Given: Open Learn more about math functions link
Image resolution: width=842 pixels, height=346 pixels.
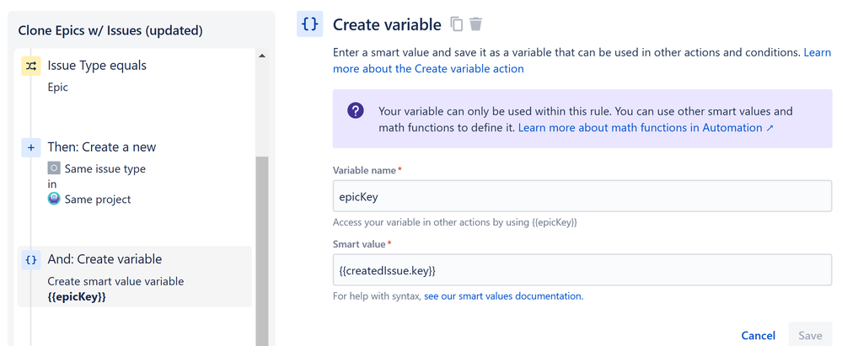Looking at the screenshot, I should pyautogui.click(x=646, y=128).
